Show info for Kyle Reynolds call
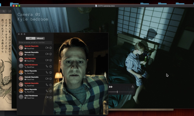Viewport: 194px width, 116px height. (x=51, y=60)
